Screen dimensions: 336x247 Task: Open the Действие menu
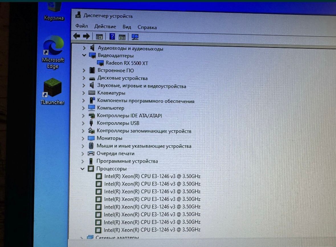[x=105, y=26]
